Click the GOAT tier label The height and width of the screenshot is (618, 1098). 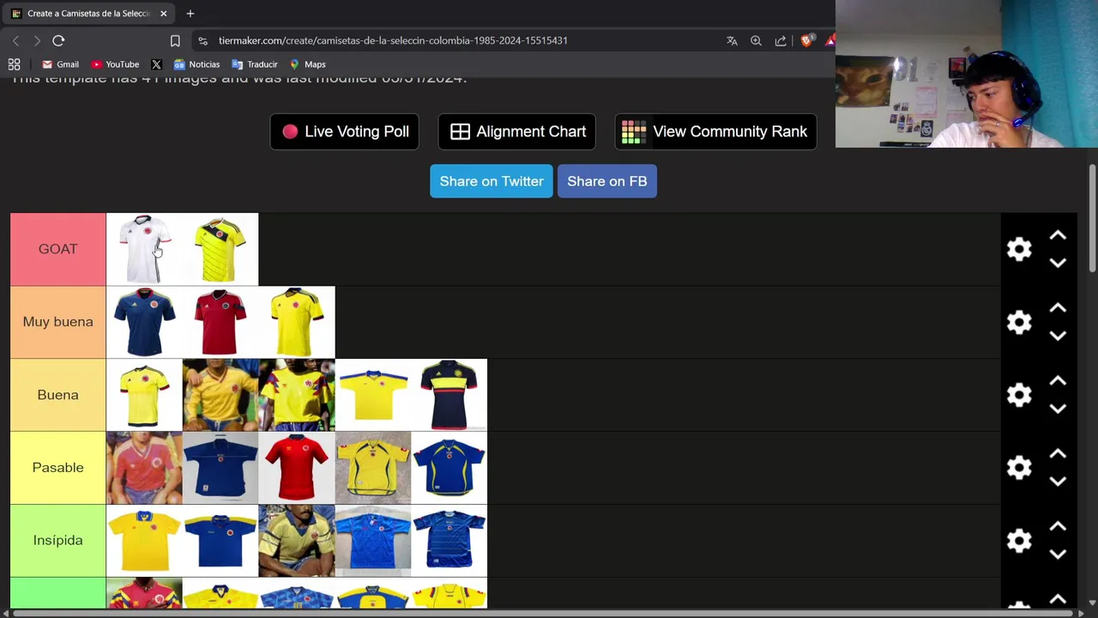pyautogui.click(x=57, y=249)
